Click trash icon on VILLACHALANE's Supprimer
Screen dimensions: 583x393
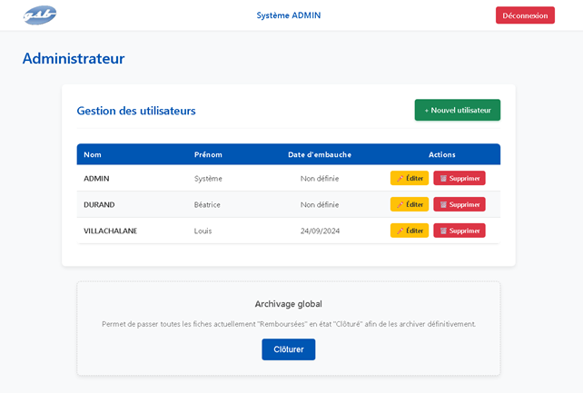[x=443, y=231]
